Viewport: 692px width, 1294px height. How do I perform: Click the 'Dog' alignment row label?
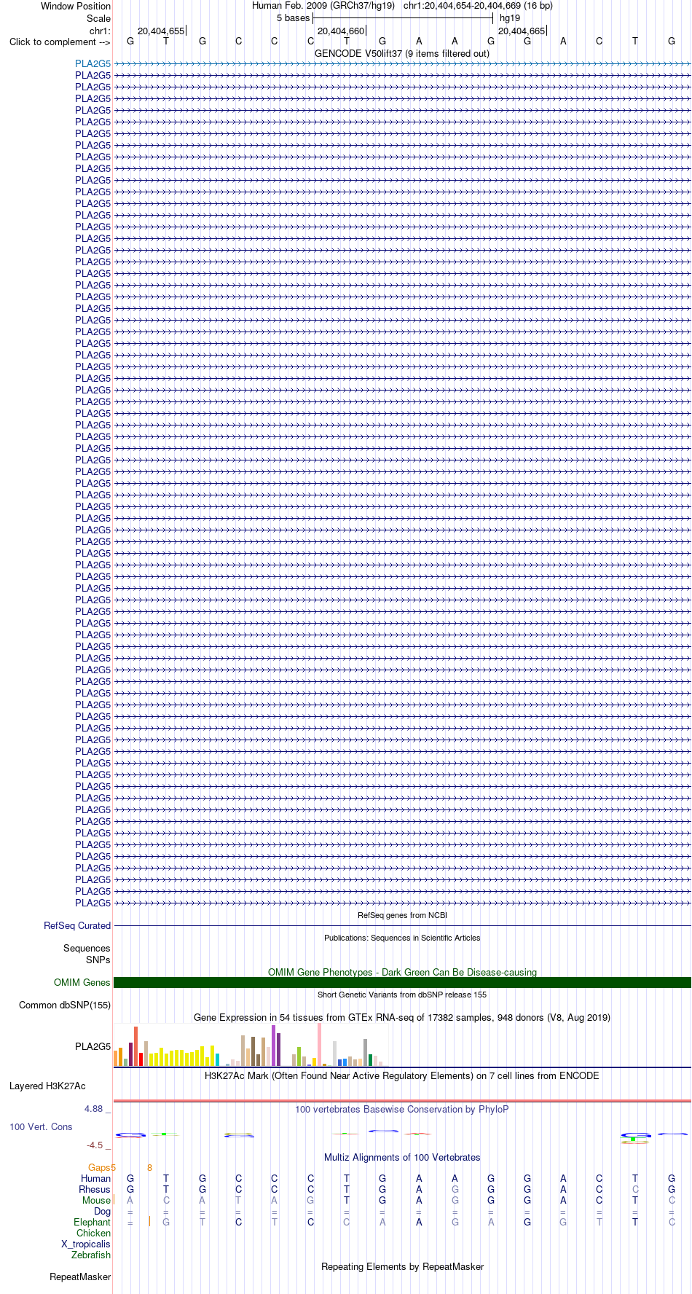pyautogui.click(x=103, y=1211)
